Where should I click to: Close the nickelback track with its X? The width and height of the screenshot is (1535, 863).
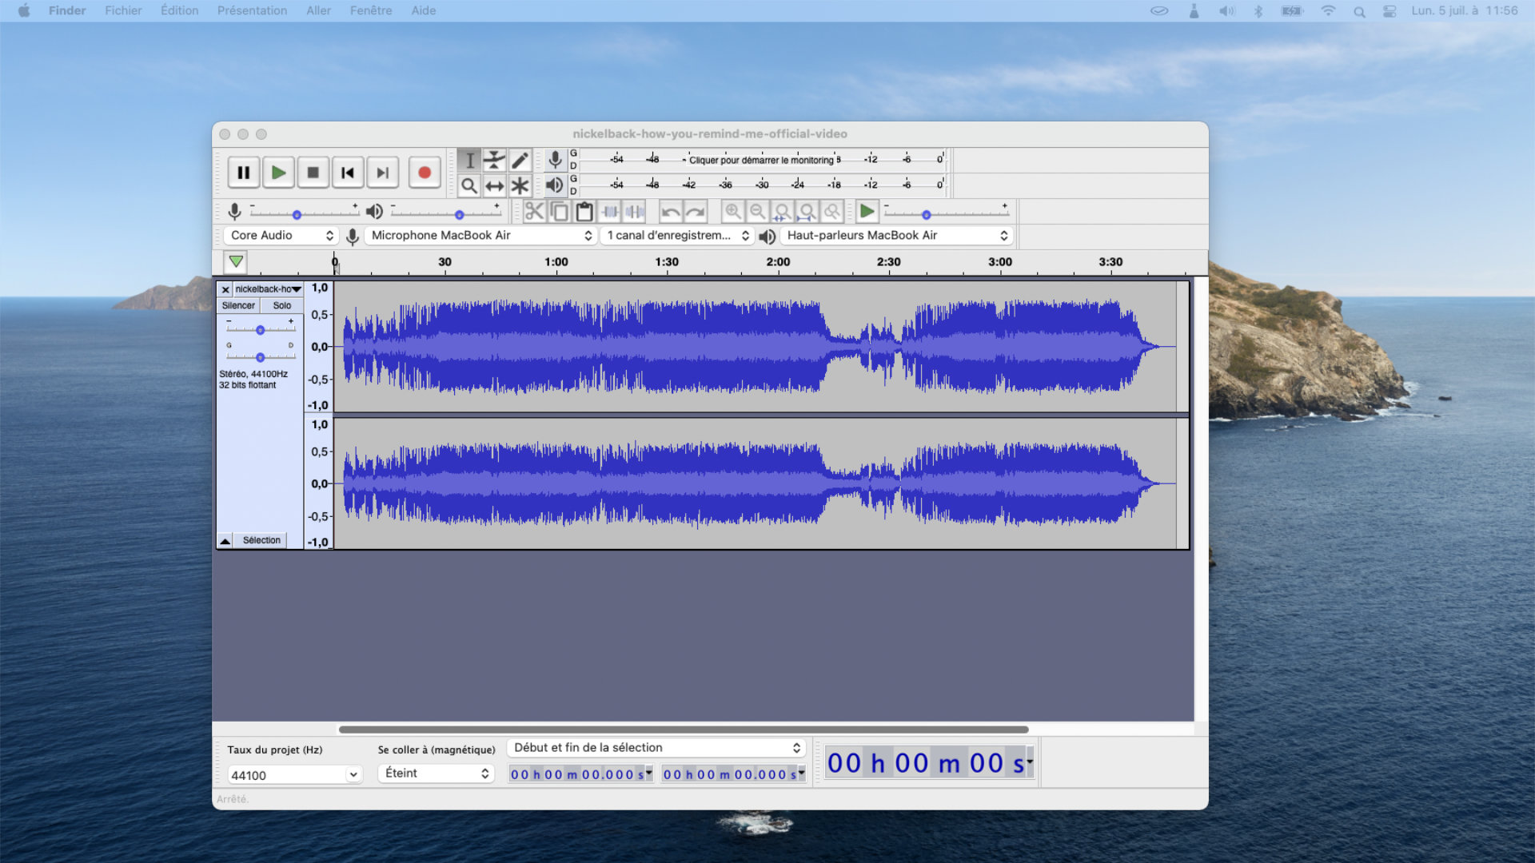point(225,289)
